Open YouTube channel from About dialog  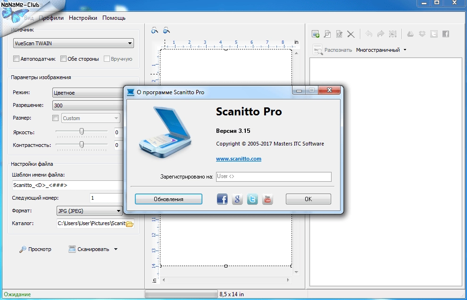click(x=267, y=199)
